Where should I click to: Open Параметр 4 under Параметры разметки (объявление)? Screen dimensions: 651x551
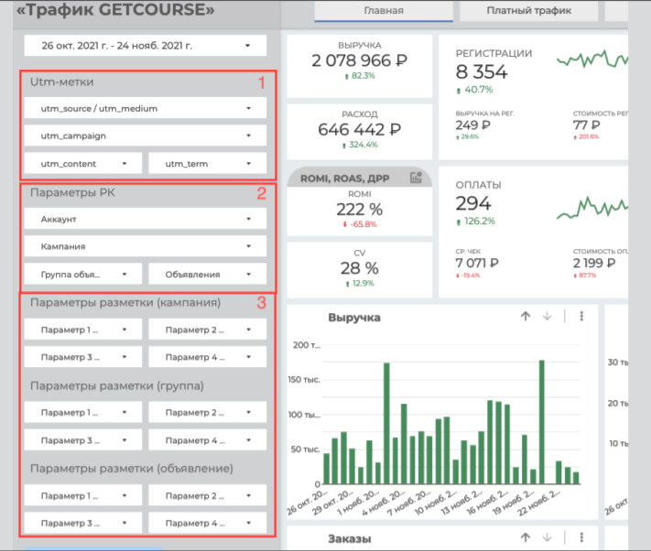[208, 523]
